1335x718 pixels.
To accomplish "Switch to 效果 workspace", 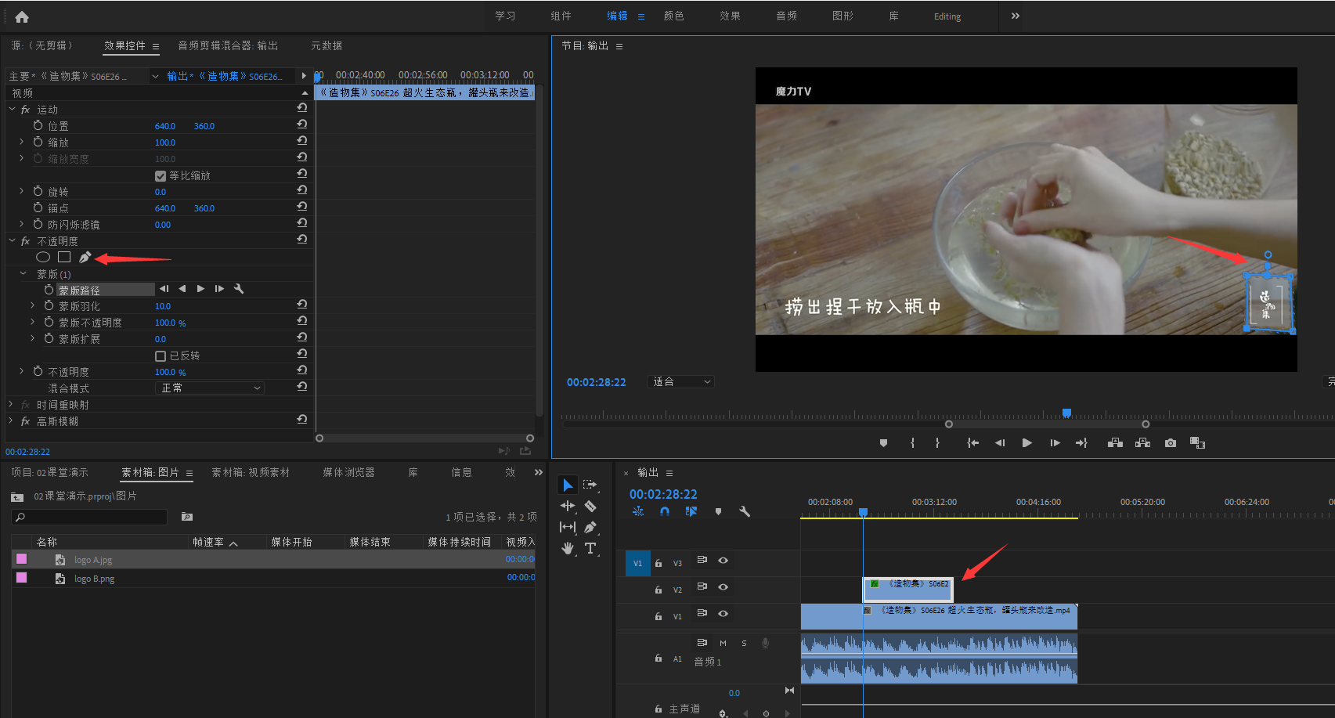I will 730,16.
